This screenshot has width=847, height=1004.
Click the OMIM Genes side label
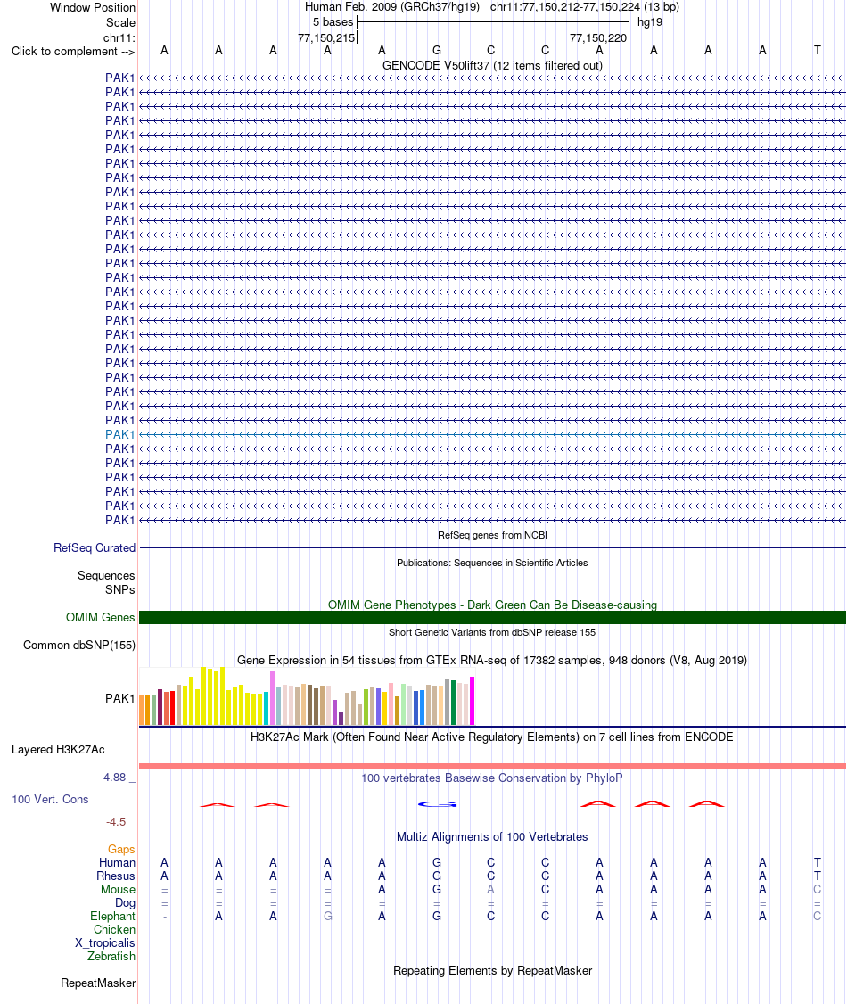[101, 618]
